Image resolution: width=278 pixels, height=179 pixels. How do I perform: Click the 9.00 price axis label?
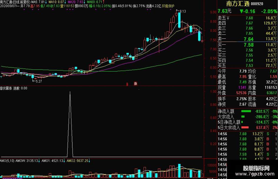[x=213, y=12]
